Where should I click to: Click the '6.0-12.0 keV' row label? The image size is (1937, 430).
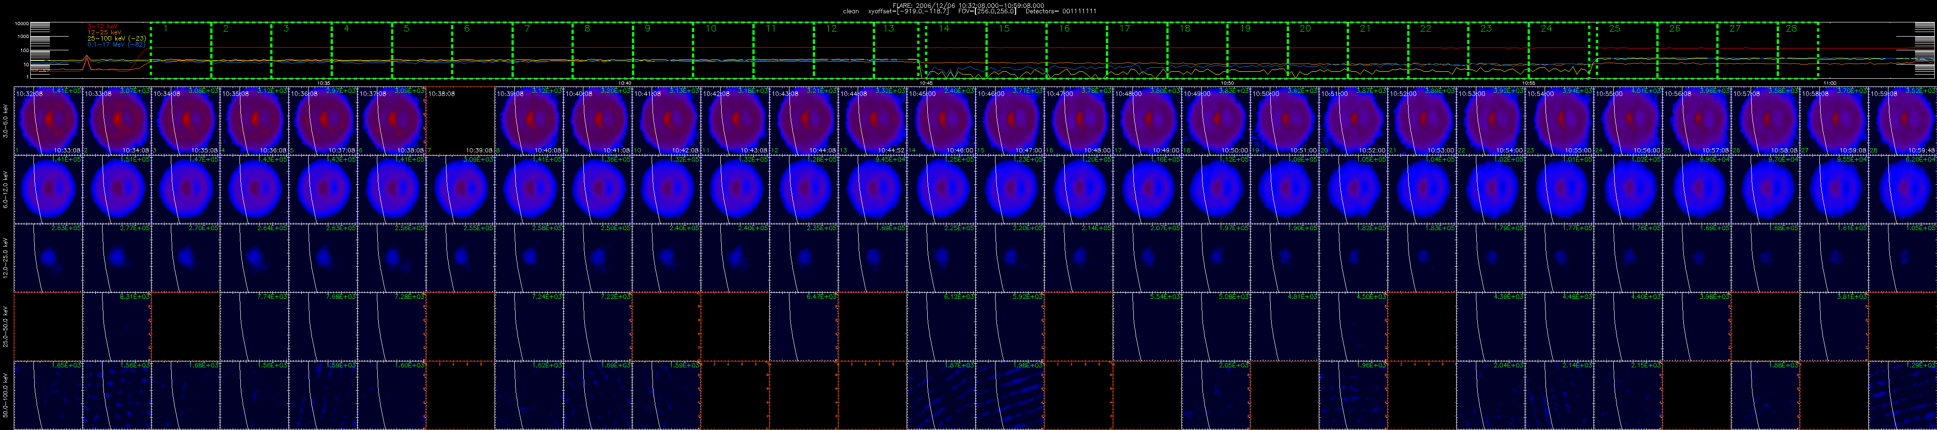point(6,189)
